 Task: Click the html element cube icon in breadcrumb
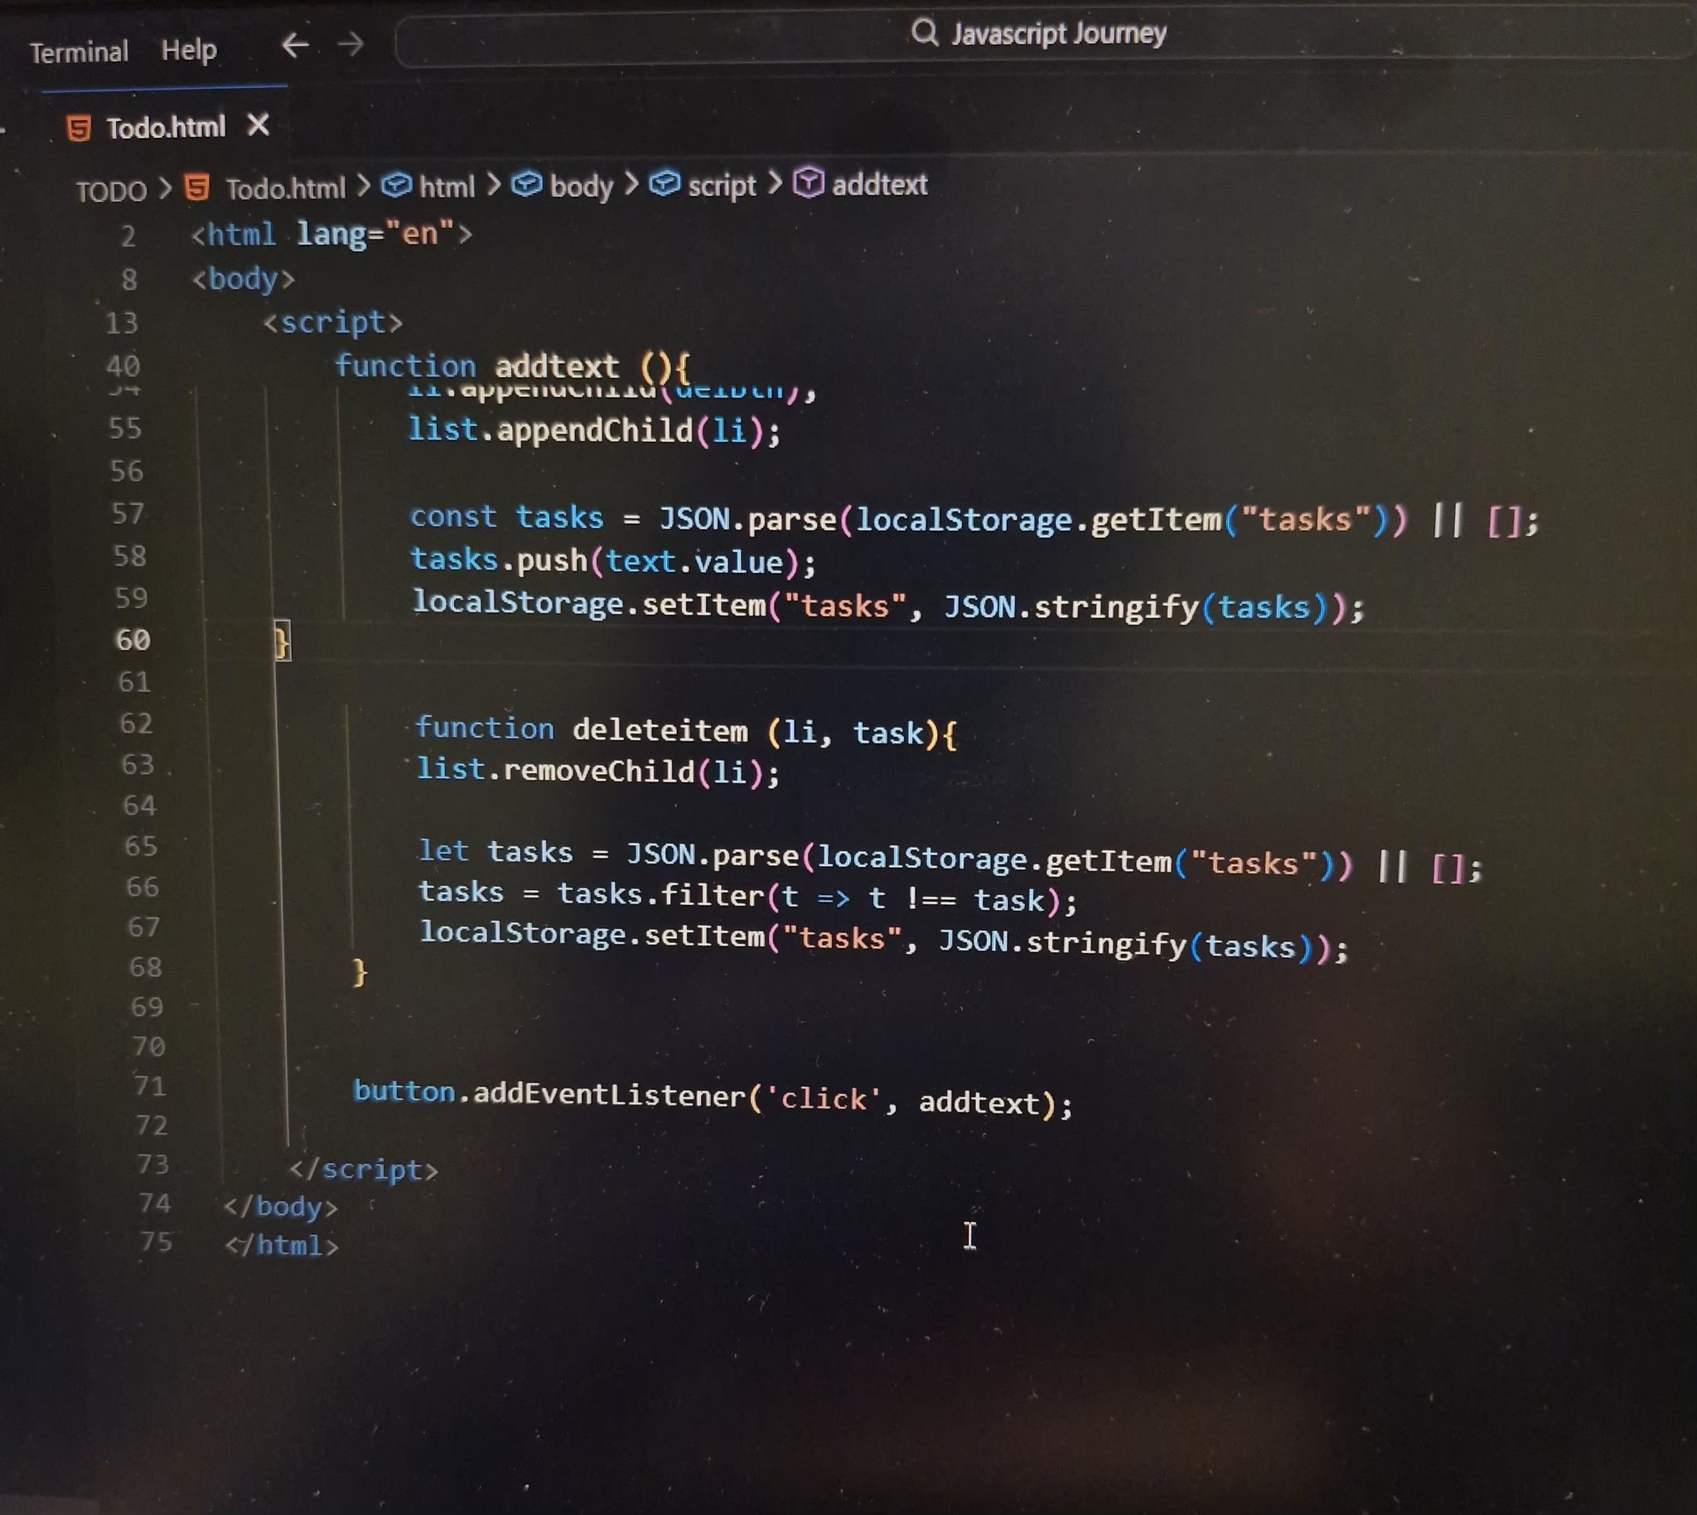[396, 185]
